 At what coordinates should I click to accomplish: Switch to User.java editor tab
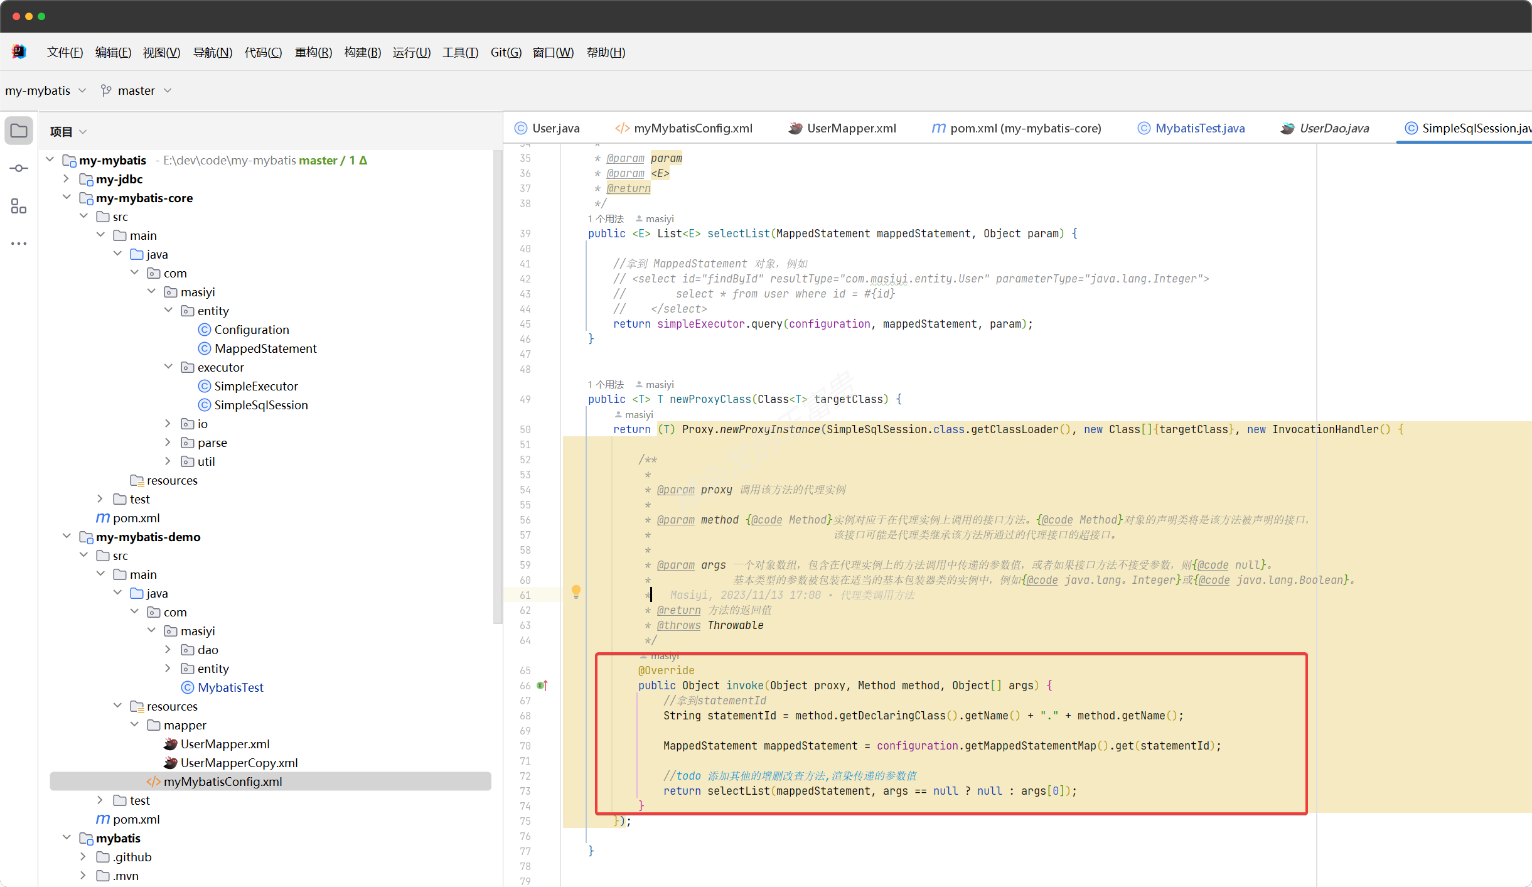point(547,128)
